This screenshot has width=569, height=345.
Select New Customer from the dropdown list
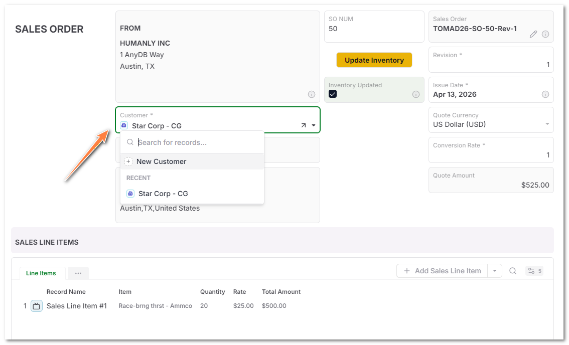pyautogui.click(x=161, y=161)
